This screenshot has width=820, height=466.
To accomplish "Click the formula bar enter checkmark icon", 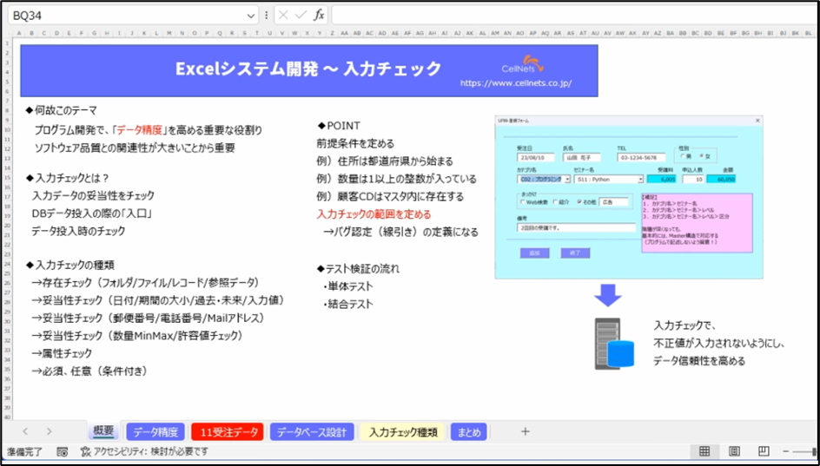I will 301,15.
